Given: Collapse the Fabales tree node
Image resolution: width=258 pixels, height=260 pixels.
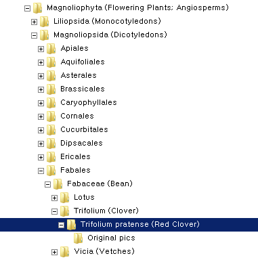Looking at the screenshot, I should (41, 171).
